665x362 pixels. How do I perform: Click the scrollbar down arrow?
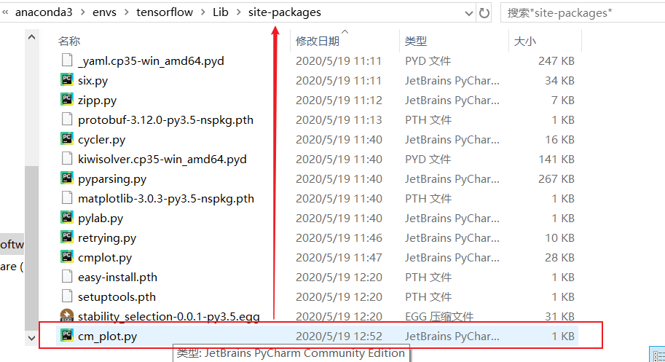coord(31,338)
